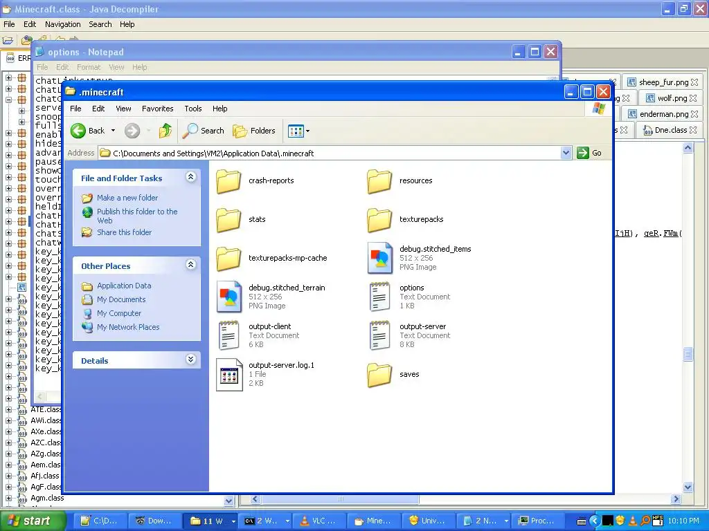Click the Go button
This screenshot has height=531, width=709.
(x=589, y=153)
